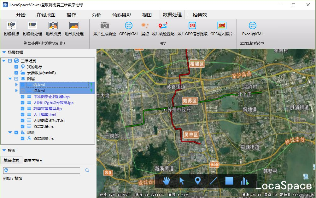Collapse the 场景数据 panel
Image resolution: width=316 pixels, height=198 pixels.
pyautogui.click(x=4, y=52)
